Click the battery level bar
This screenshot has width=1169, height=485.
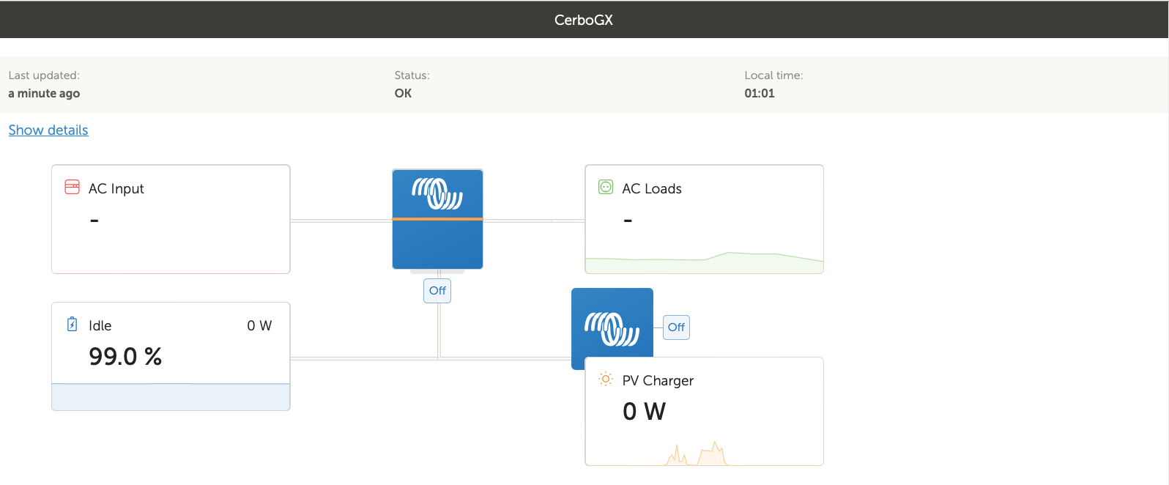coord(171,396)
